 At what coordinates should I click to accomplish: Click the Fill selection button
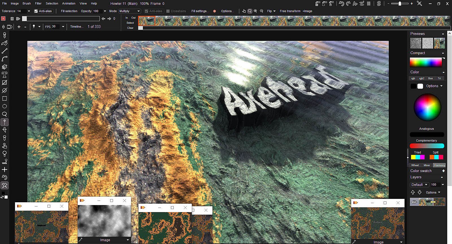click(69, 11)
